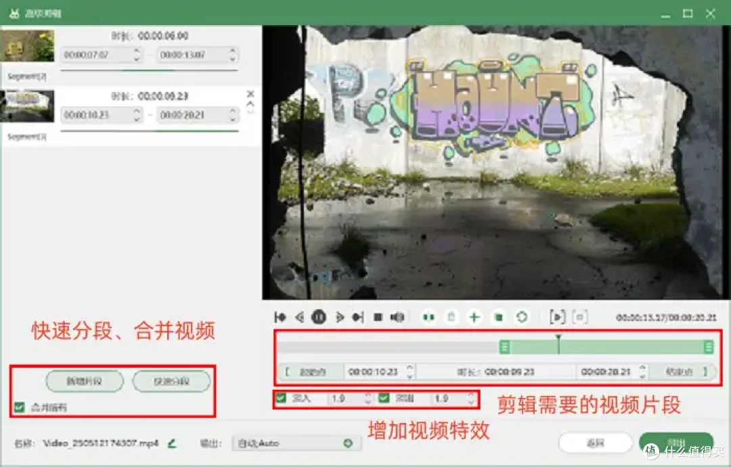This screenshot has height=467, width=731.
Task: Edit first segment end time 00:00:13.07
Action: 192,55
